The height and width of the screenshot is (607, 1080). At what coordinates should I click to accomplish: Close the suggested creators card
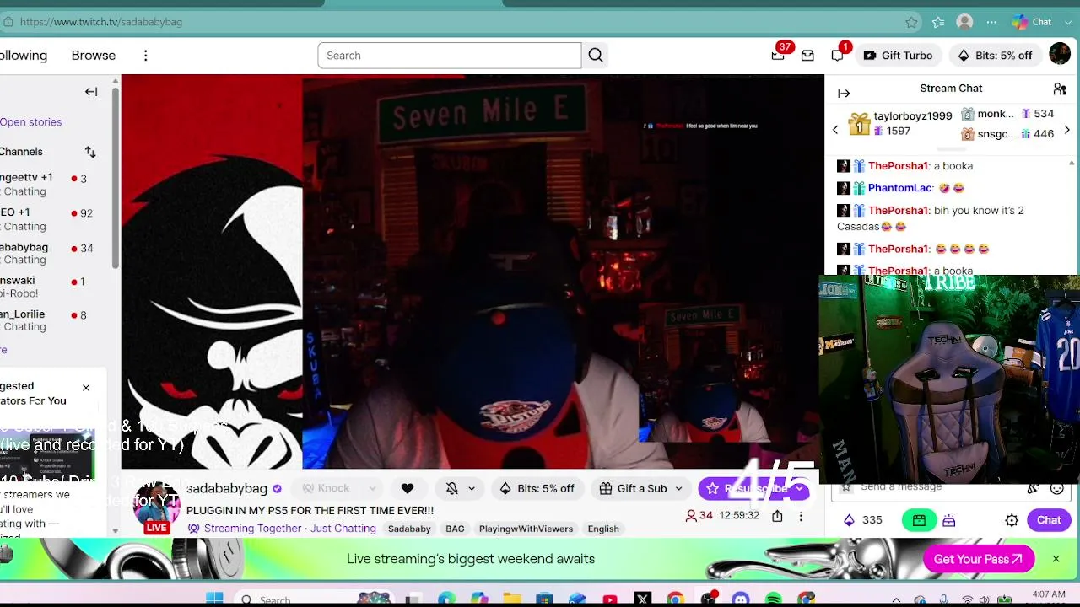pyautogui.click(x=85, y=388)
